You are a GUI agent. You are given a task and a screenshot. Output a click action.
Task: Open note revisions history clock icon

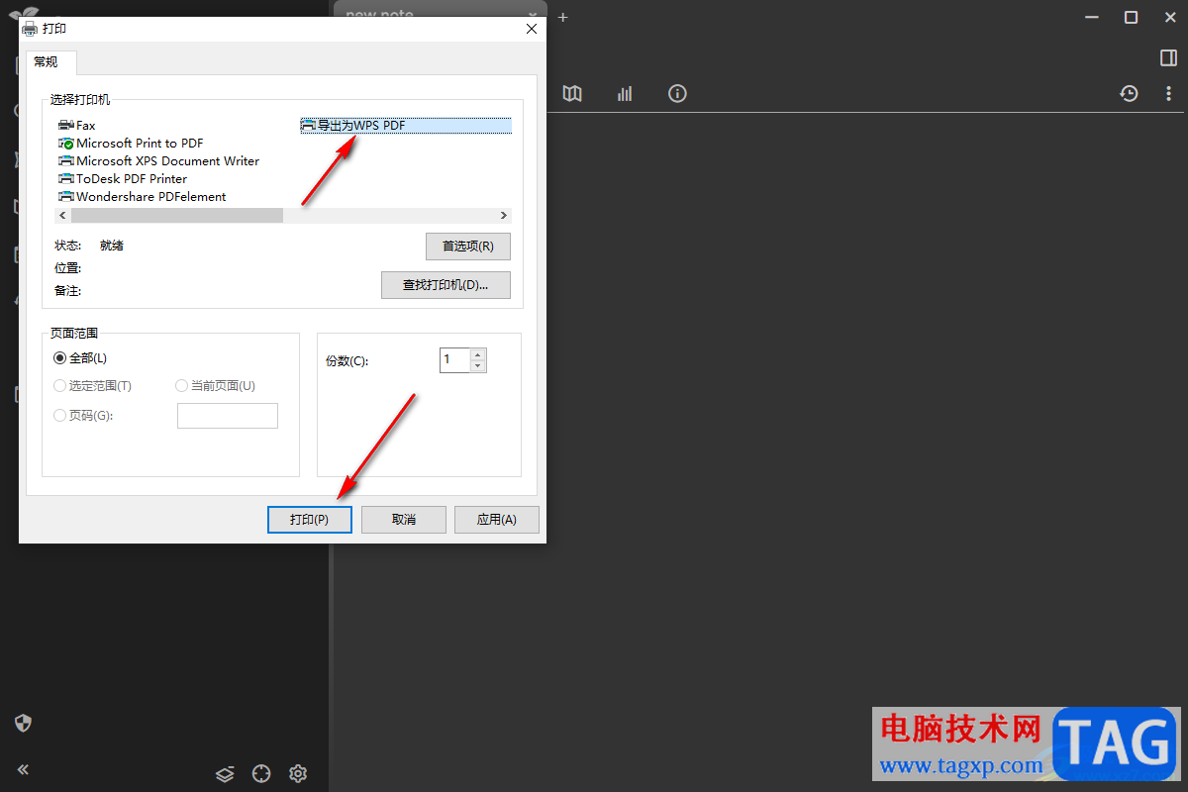click(x=1130, y=93)
